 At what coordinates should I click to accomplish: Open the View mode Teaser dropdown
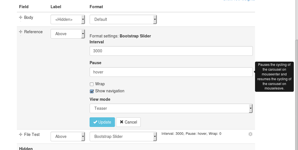coord(171,108)
